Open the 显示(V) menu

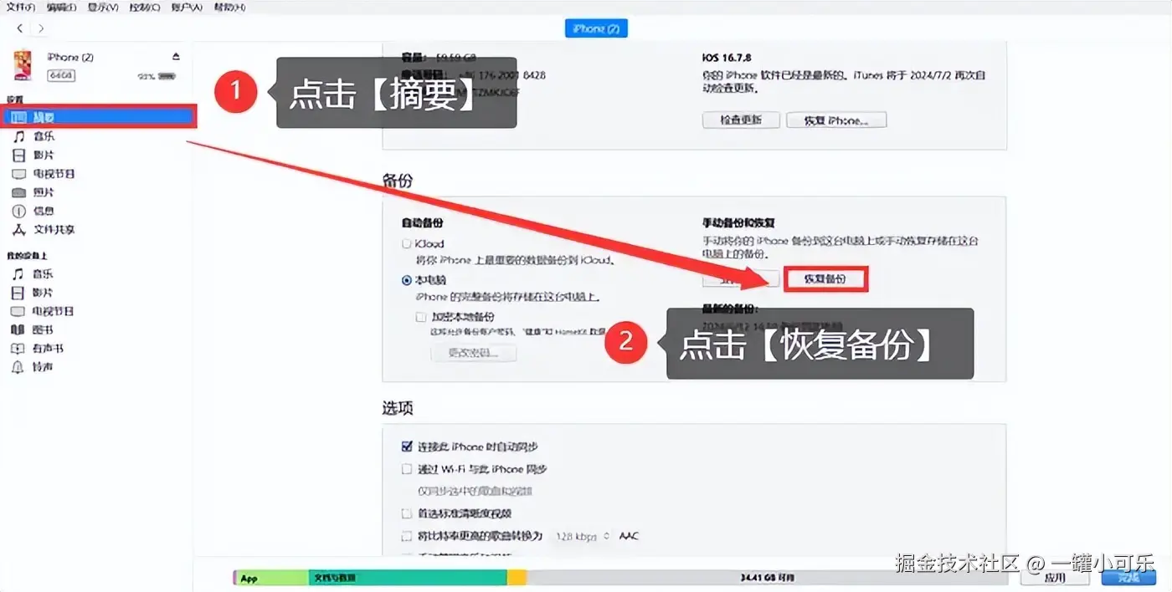coord(102,7)
